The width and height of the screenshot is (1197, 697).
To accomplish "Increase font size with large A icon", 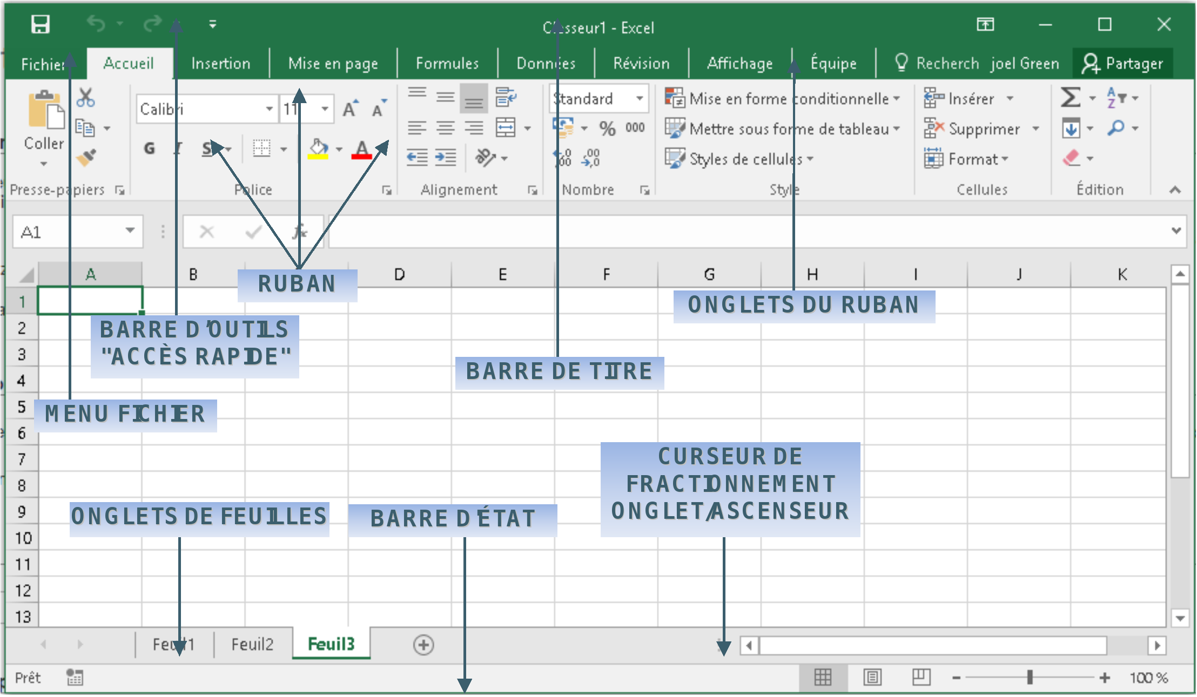I will click(x=350, y=109).
